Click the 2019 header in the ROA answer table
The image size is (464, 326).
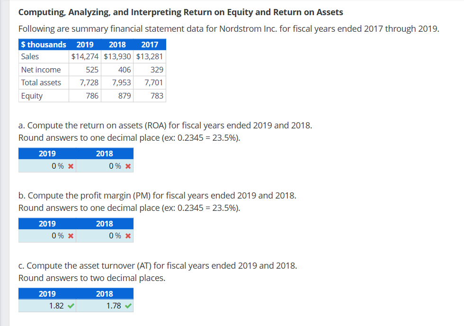[x=47, y=153]
